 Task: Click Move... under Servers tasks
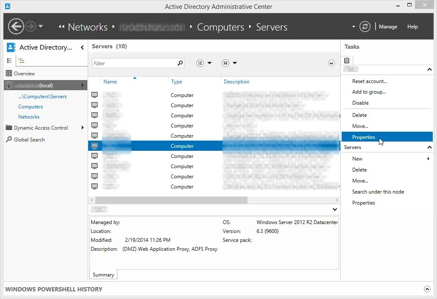click(x=360, y=181)
